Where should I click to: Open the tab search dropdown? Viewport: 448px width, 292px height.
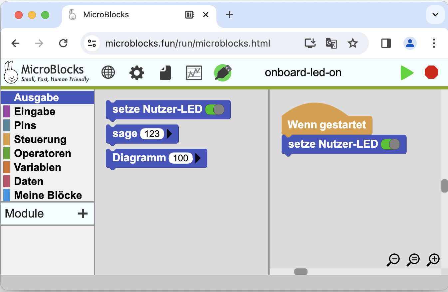point(435,15)
